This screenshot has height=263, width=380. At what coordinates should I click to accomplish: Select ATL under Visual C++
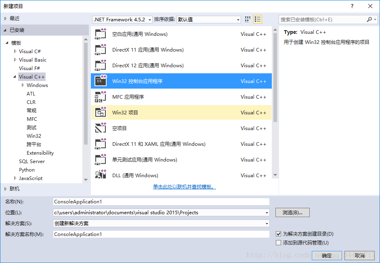[x=31, y=93]
